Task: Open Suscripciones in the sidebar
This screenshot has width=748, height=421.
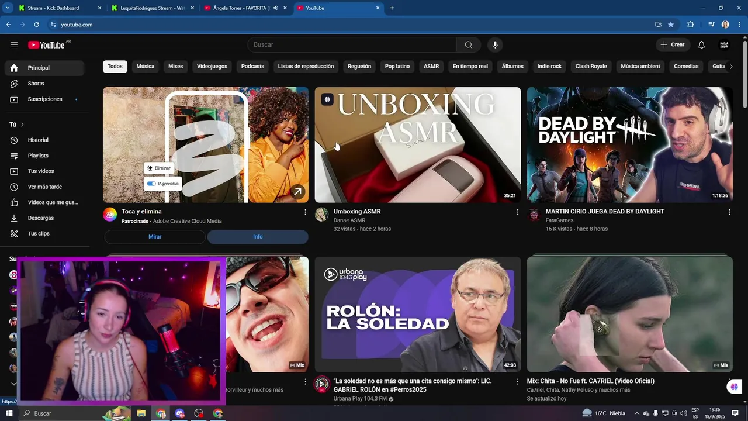Action: coord(45,99)
